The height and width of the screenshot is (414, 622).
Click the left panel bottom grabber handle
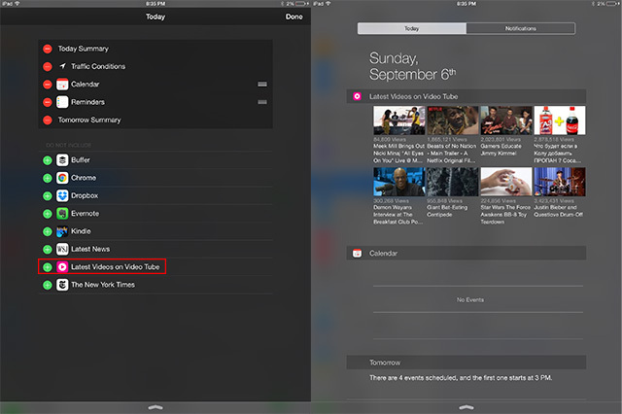155,407
